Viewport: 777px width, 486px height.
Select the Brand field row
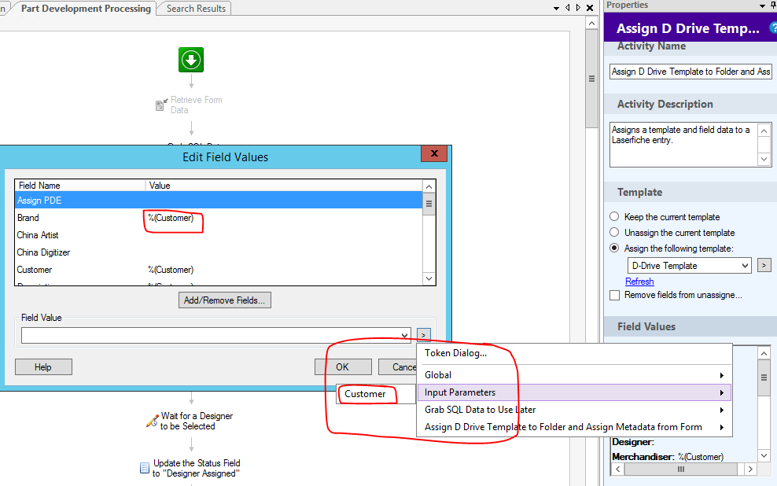click(x=218, y=218)
